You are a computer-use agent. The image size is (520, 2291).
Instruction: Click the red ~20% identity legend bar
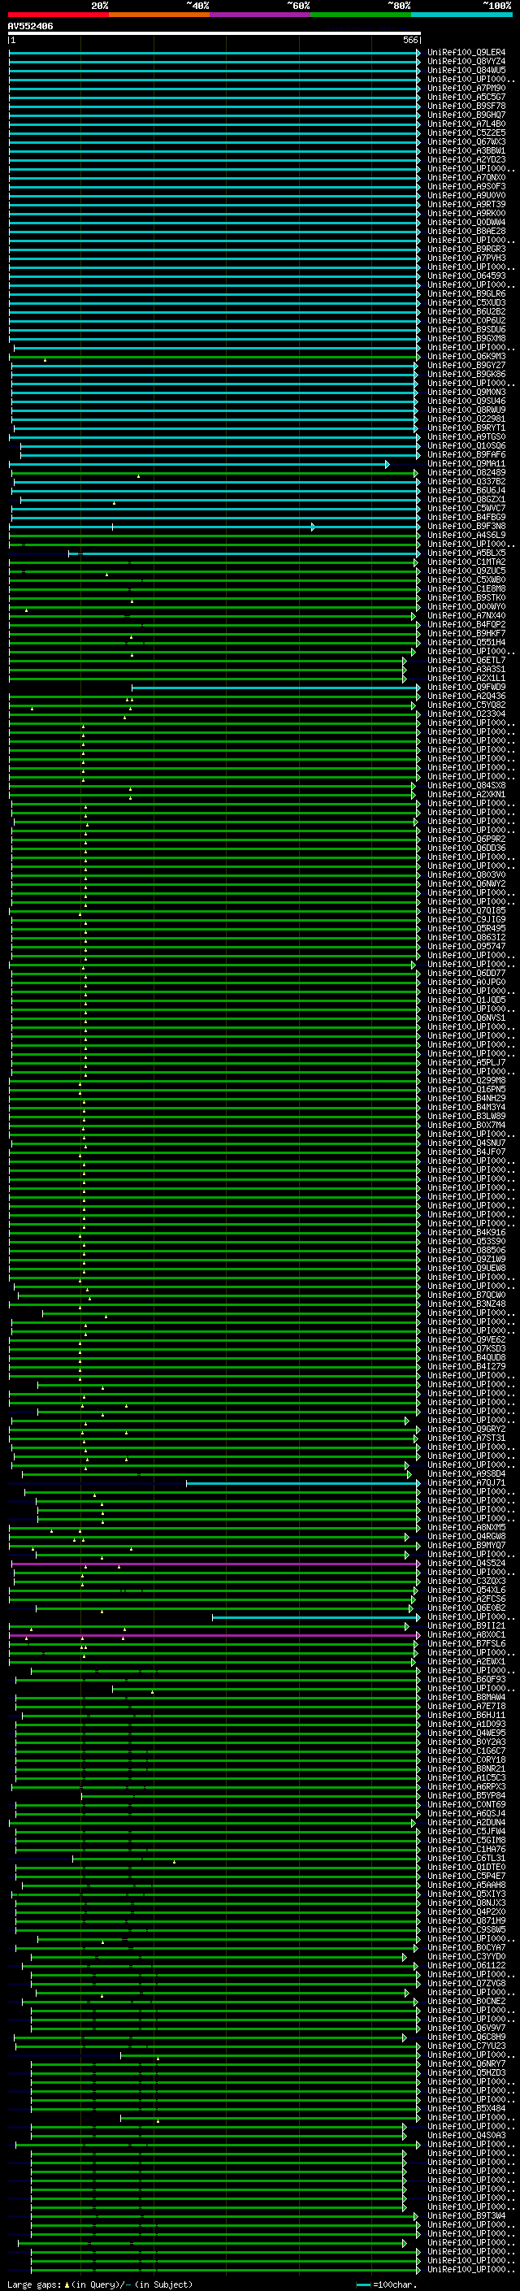coord(58,15)
